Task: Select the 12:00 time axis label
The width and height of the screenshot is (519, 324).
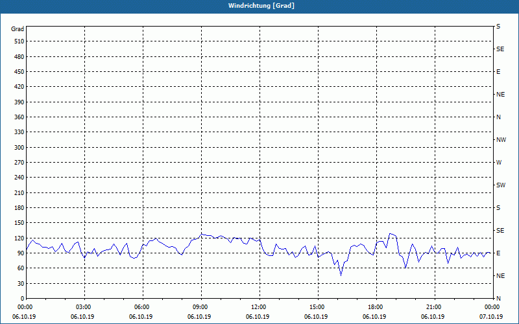Action: 259,307
